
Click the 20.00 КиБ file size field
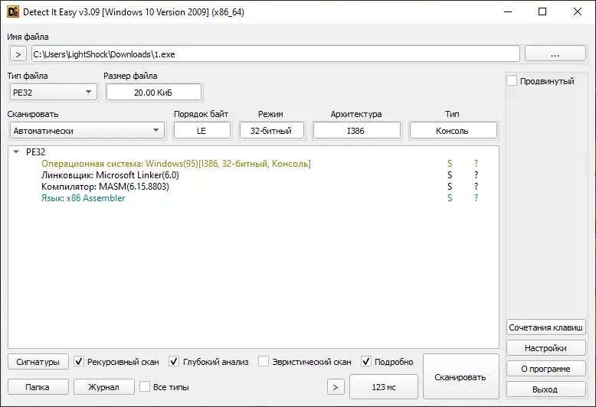click(x=153, y=93)
